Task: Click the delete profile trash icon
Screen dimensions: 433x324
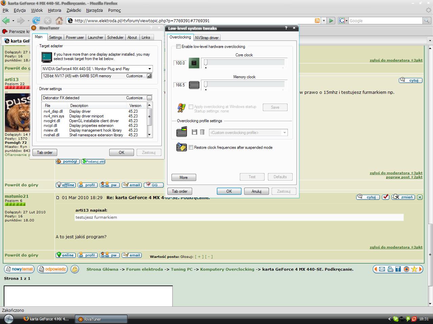Action: coord(202,132)
